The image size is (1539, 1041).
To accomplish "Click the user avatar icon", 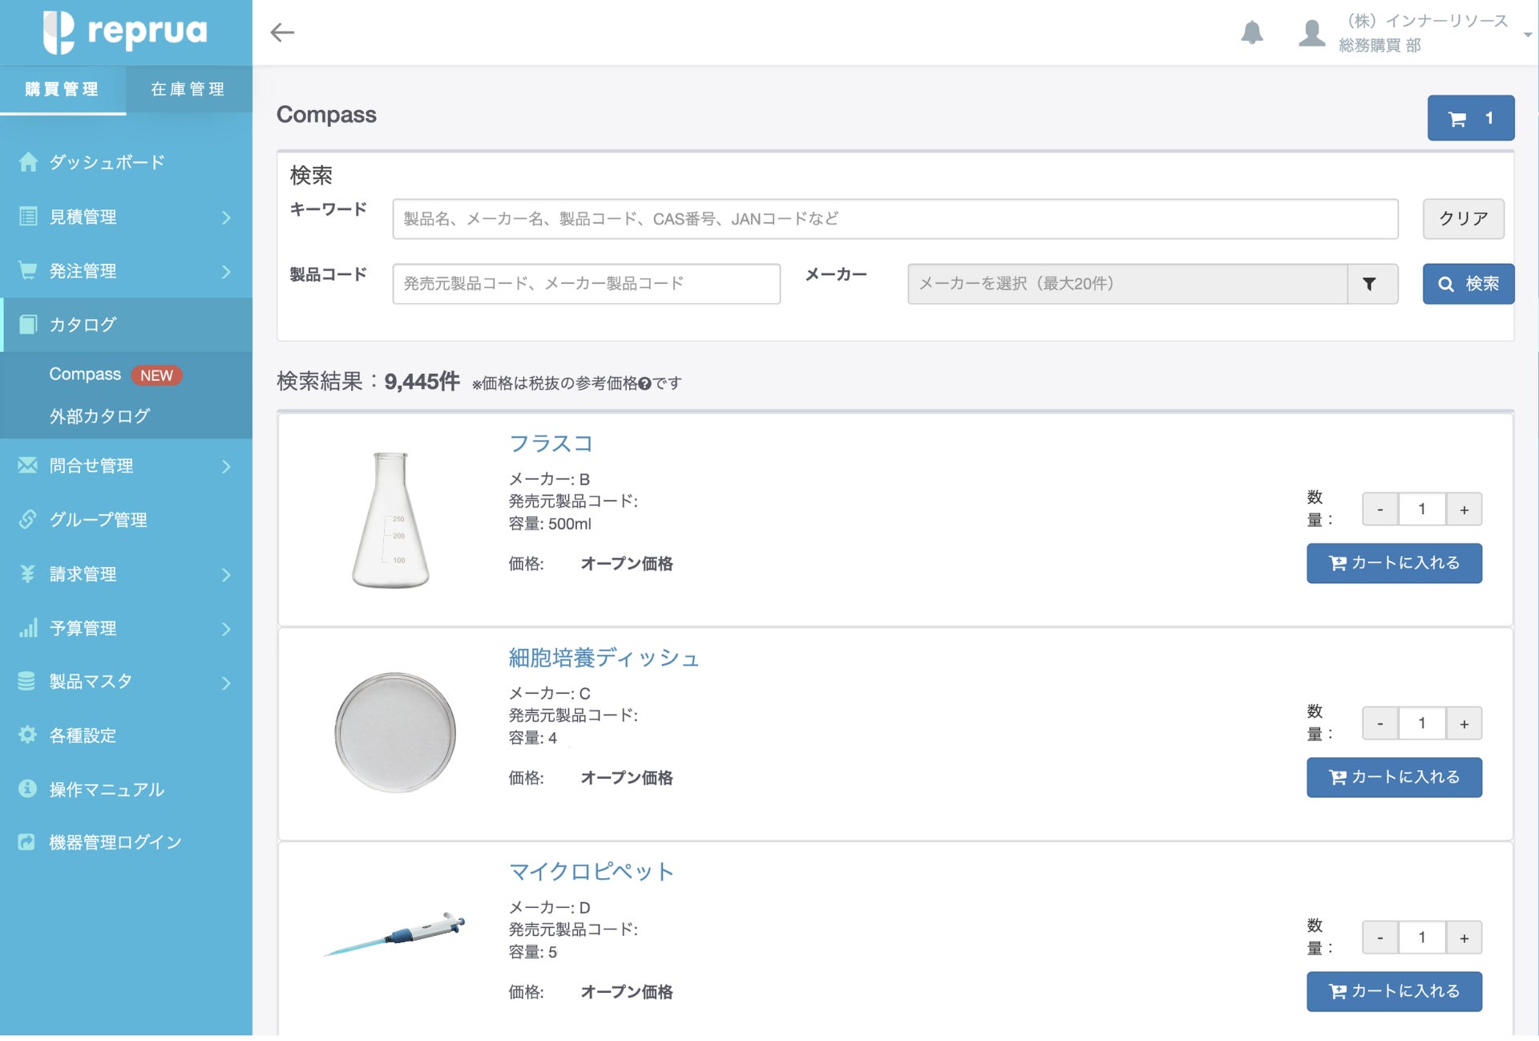I will click(1311, 32).
